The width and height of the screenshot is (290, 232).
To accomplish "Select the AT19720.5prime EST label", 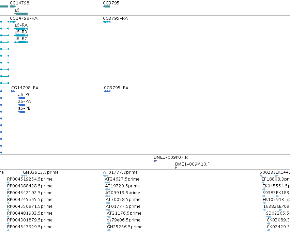I will tap(122, 186).
